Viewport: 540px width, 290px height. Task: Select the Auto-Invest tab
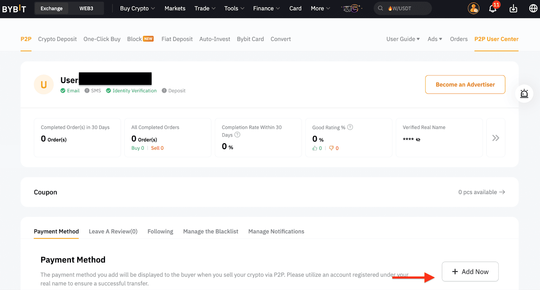point(215,39)
